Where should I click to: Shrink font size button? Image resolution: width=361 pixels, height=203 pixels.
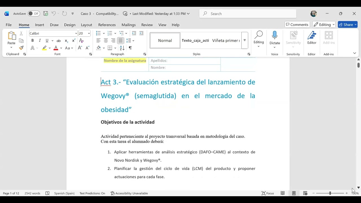click(x=87, y=48)
